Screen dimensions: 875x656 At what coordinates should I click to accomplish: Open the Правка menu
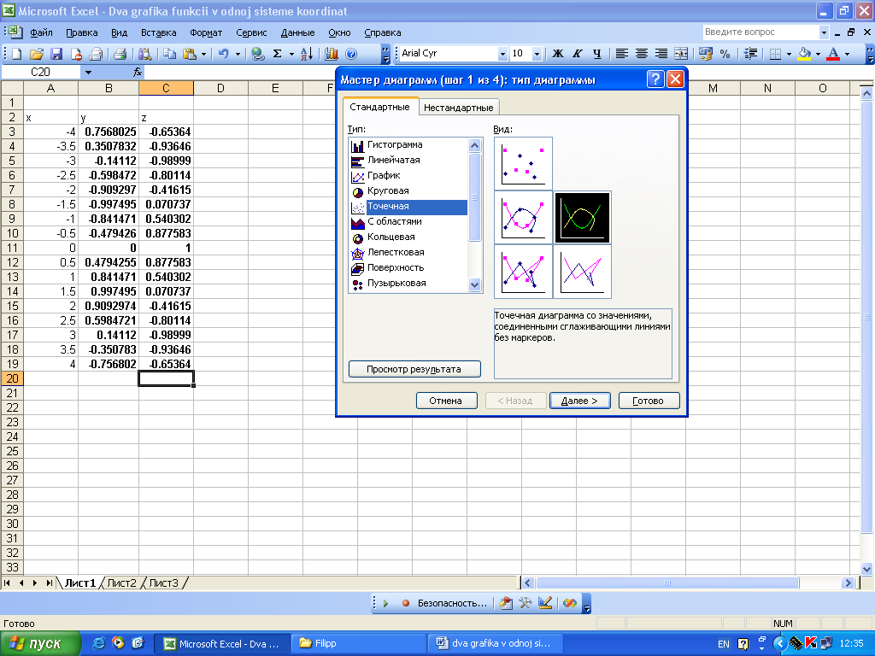pyautogui.click(x=82, y=32)
